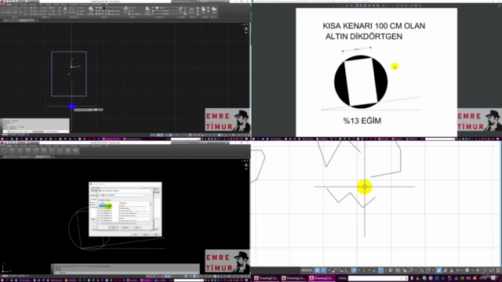Switch to the Home ribbon tab
Image resolution: width=502 pixels, height=282 pixels.
pos(9,5)
